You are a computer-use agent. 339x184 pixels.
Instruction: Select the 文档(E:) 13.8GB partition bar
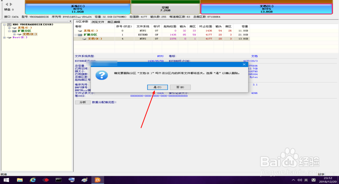click(x=266, y=9)
